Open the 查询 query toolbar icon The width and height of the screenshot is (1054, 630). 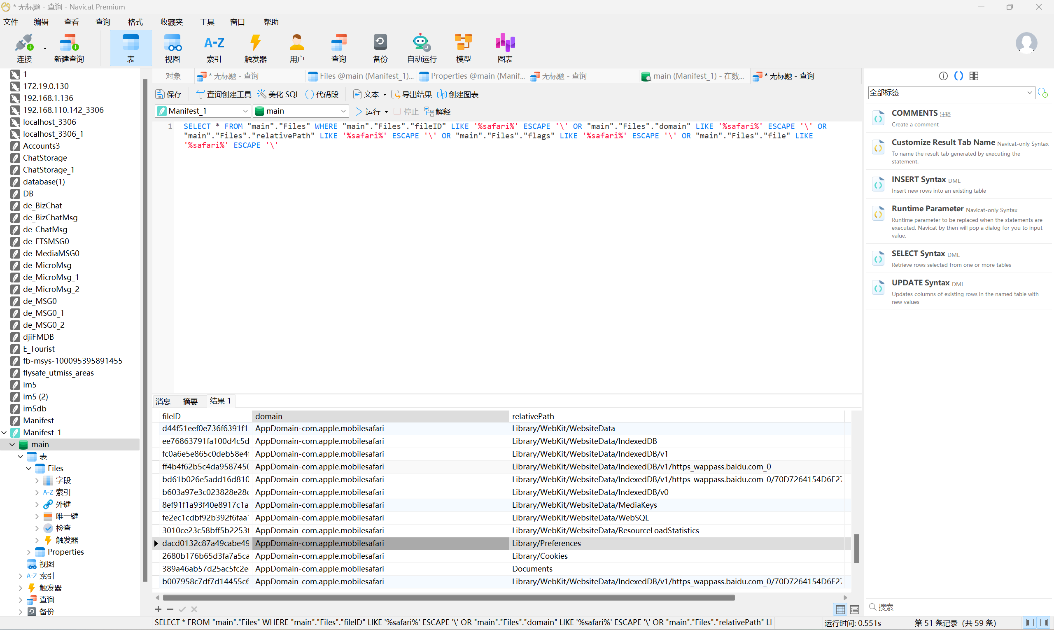tap(339, 49)
